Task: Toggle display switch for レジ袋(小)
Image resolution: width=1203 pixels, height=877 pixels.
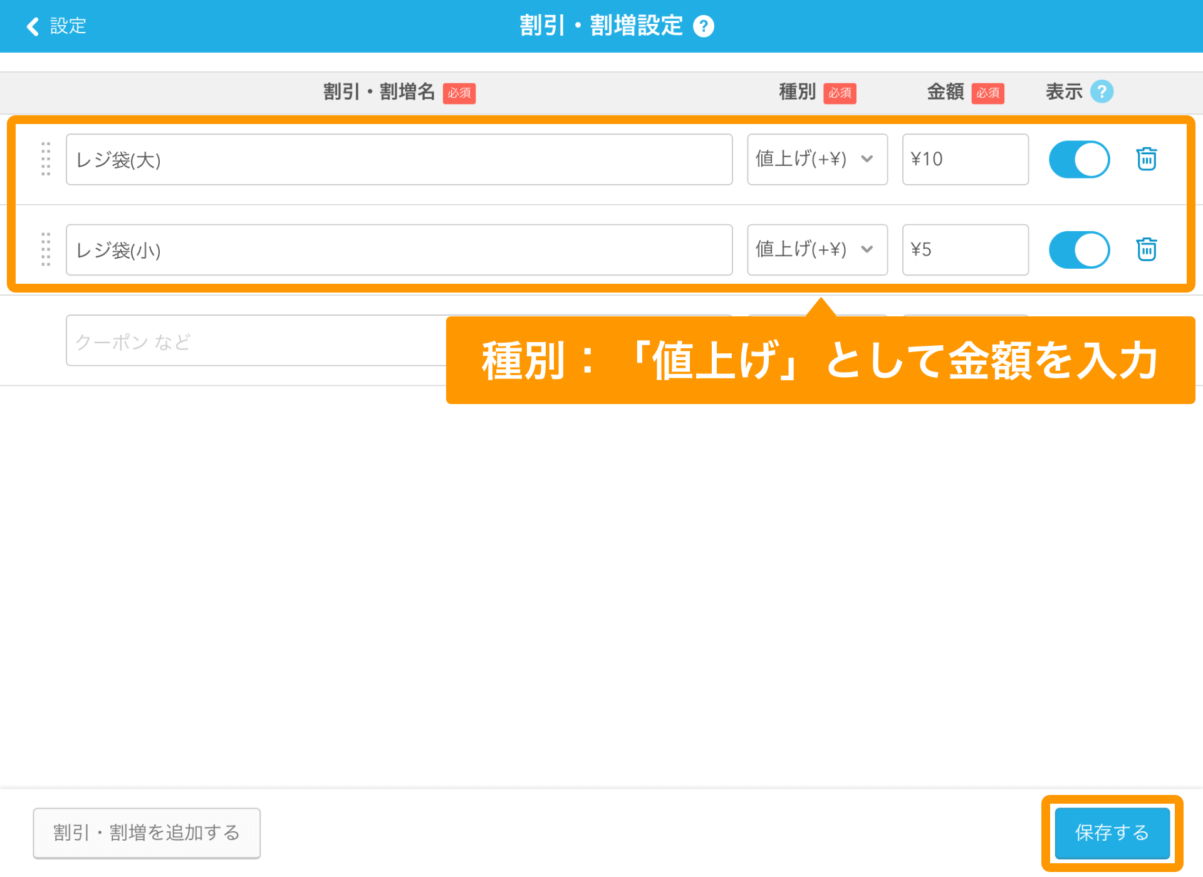Action: click(x=1079, y=249)
